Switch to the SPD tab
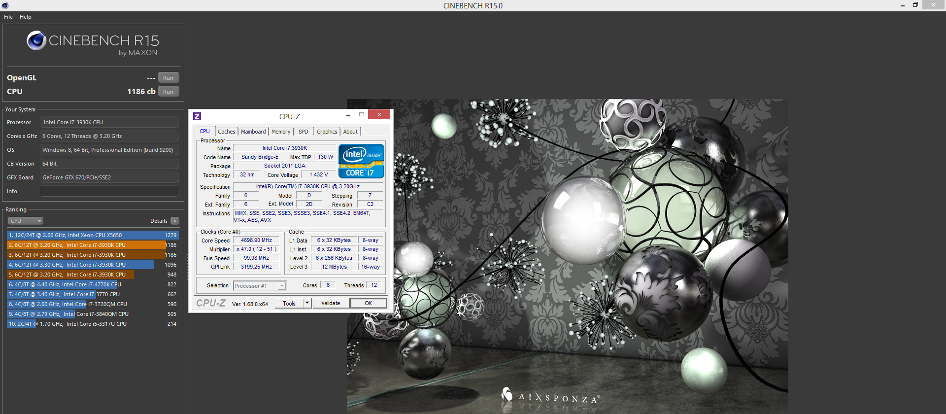This screenshot has width=946, height=414. tap(304, 132)
